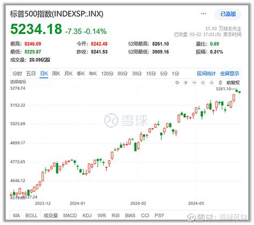Click the volume value 20.09亿股
The height and width of the screenshot is (225, 254).
(x=40, y=60)
